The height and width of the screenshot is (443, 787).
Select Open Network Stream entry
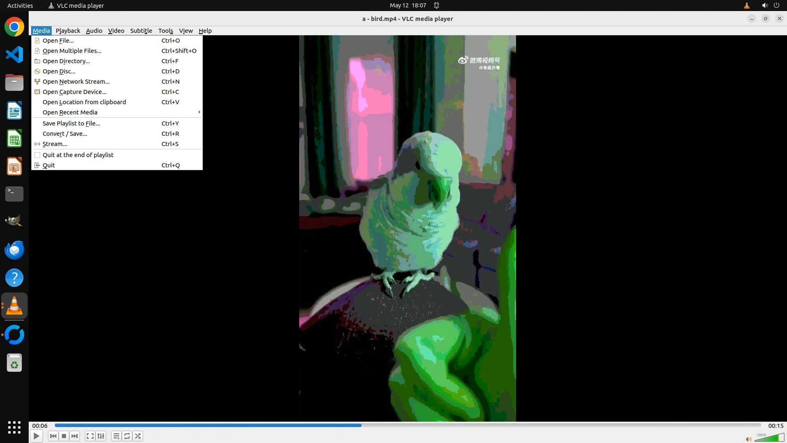coord(76,82)
